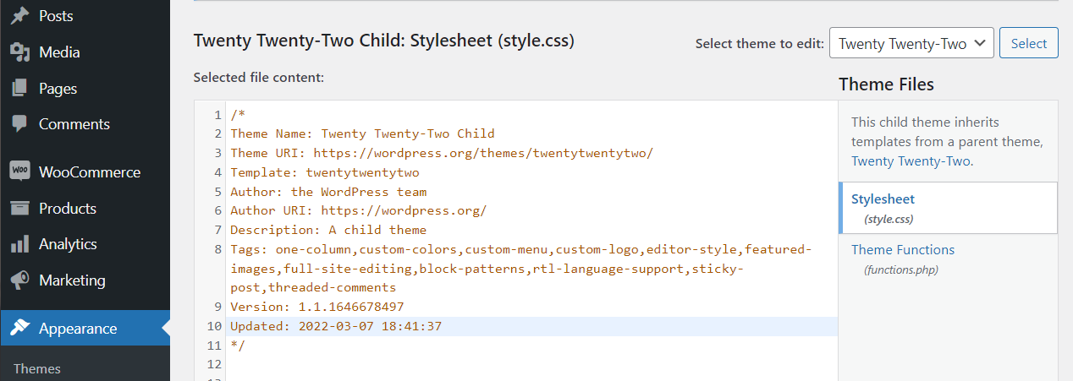Click the Updated: 2022-03-07 line
This screenshot has width=1073, height=381.
[x=336, y=326]
